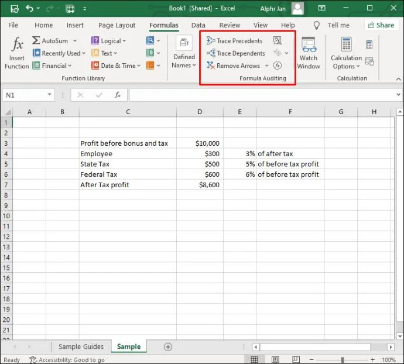The height and width of the screenshot is (364, 404).
Task: Click the Calculate Now icon
Action: pyautogui.click(x=369, y=44)
